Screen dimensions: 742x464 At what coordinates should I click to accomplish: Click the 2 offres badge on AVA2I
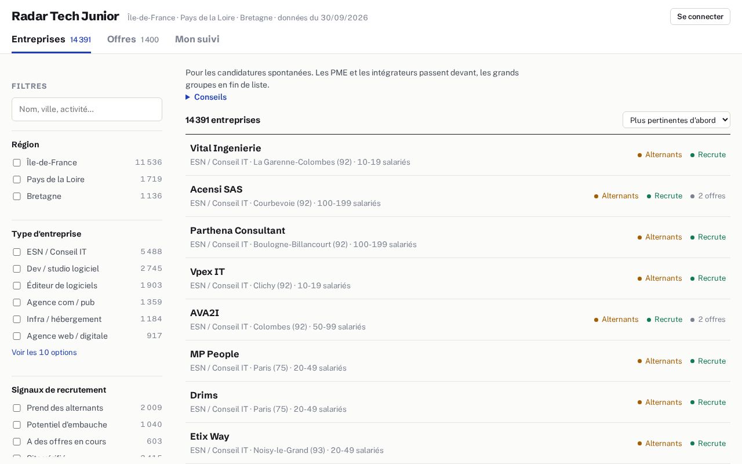[x=708, y=320]
